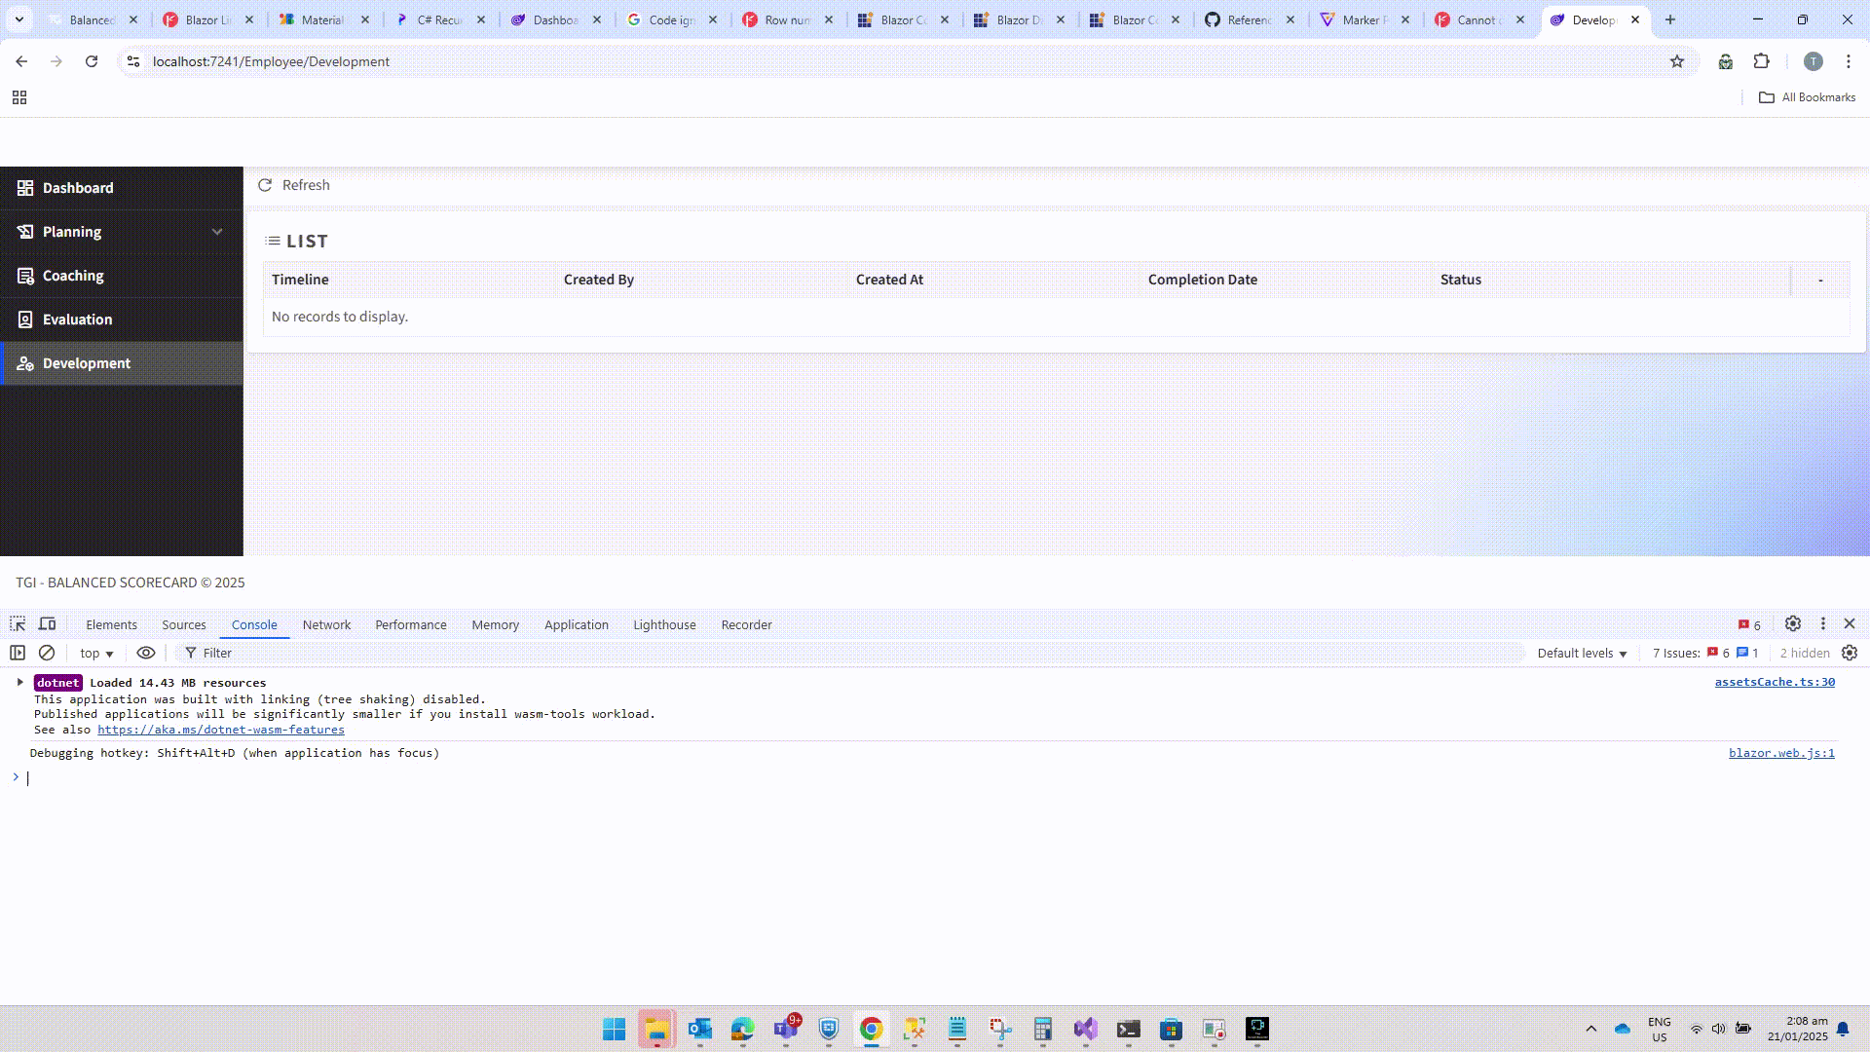Open the assetsCache.ts:30 source link

tap(1775, 682)
